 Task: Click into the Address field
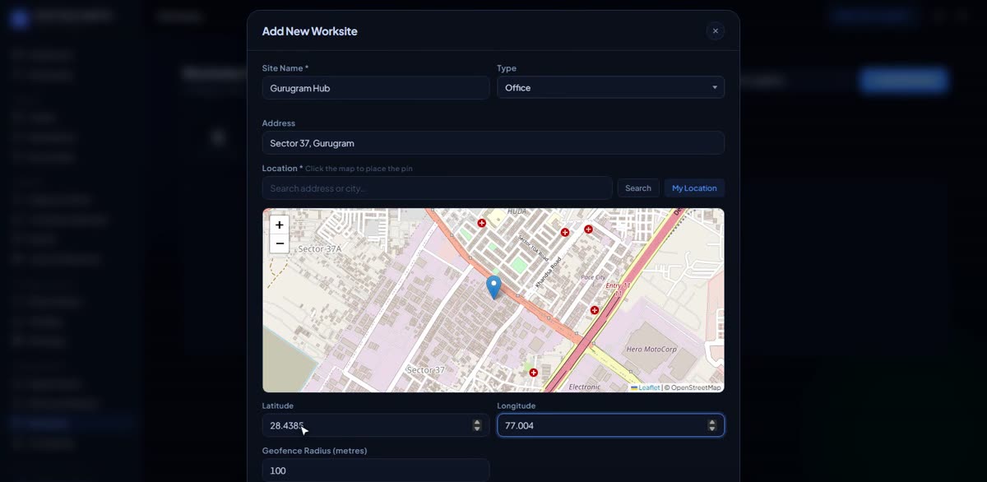click(493, 143)
